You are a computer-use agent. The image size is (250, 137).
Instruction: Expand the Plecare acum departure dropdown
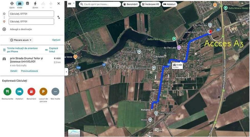pos(21,40)
